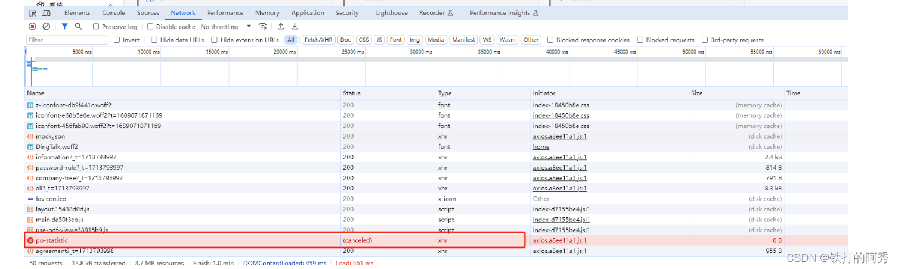Screen dimensions: 898x269
Task: Stop recording network log
Action: pyautogui.click(x=32, y=26)
